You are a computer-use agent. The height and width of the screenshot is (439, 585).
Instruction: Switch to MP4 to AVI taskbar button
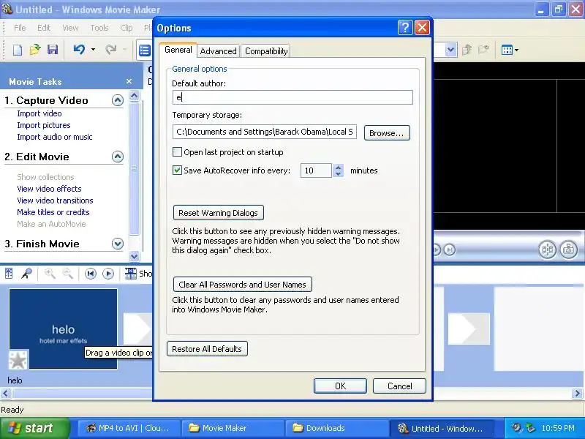coord(129,428)
